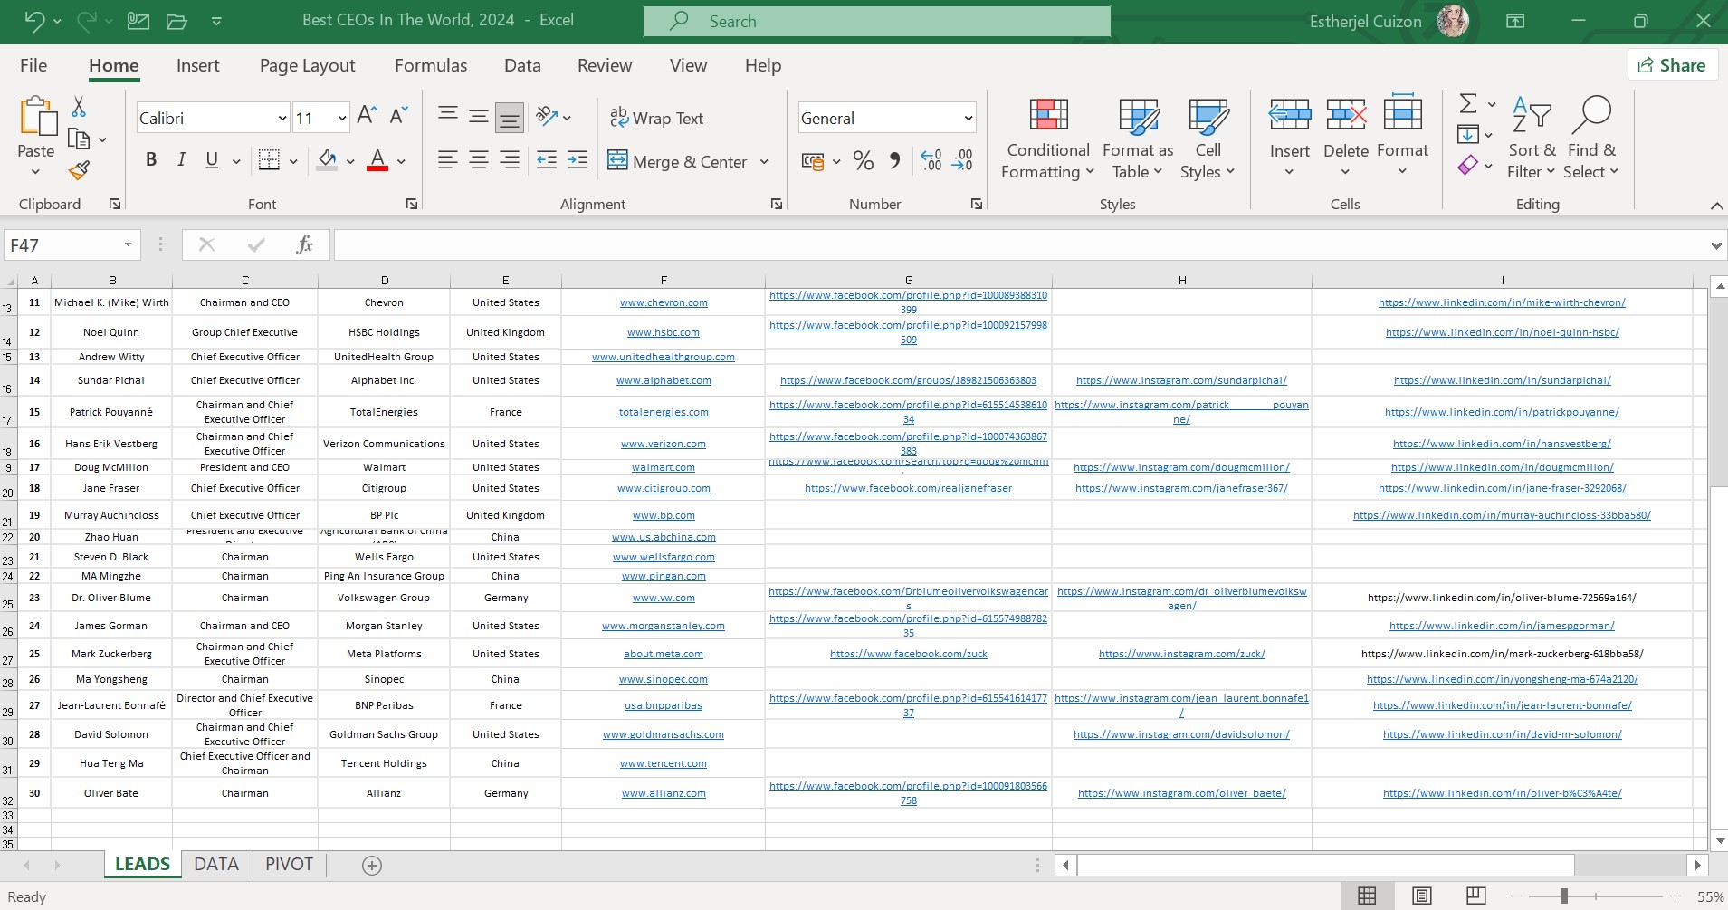Switch to the Page Layout ribbon tab
The image size is (1728, 910).
307,65
